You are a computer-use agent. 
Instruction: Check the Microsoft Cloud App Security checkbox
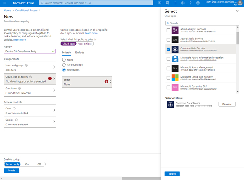pos(168,78)
